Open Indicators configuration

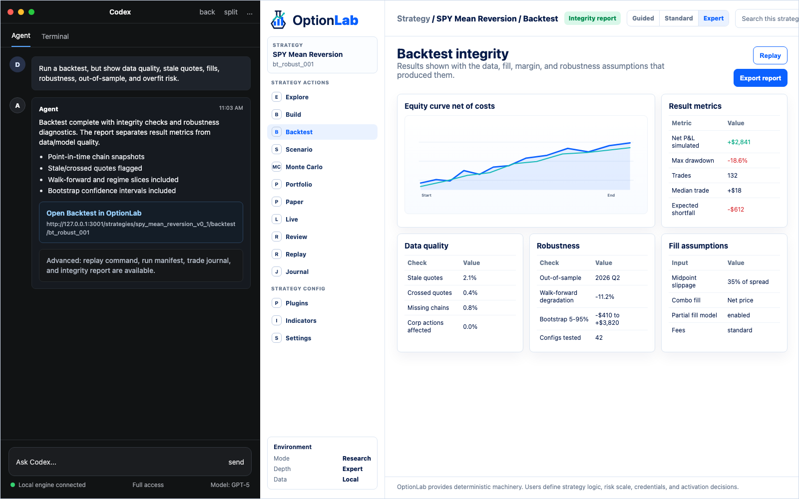point(322,320)
